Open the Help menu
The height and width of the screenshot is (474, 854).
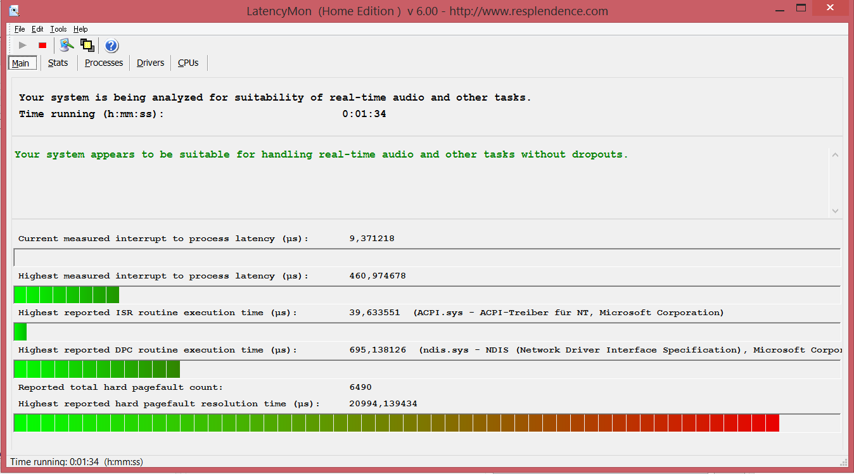click(80, 29)
